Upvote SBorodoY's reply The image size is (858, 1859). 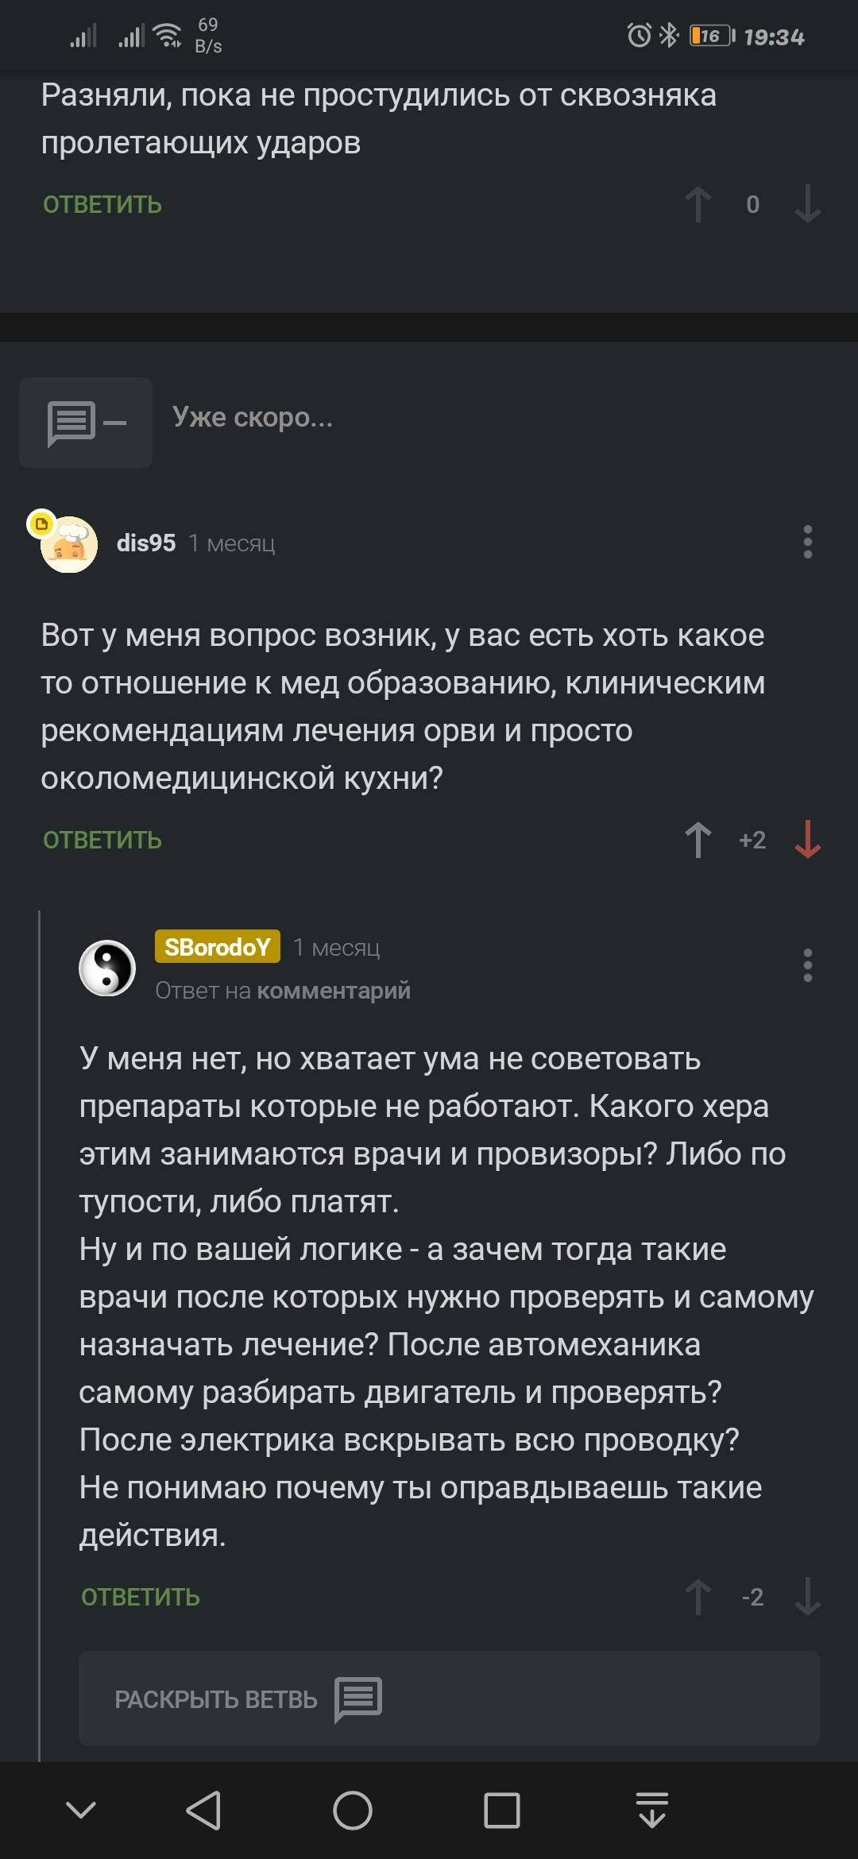point(698,1597)
